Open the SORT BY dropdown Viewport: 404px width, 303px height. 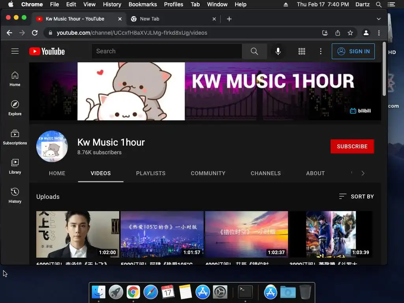click(x=356, y=196)
